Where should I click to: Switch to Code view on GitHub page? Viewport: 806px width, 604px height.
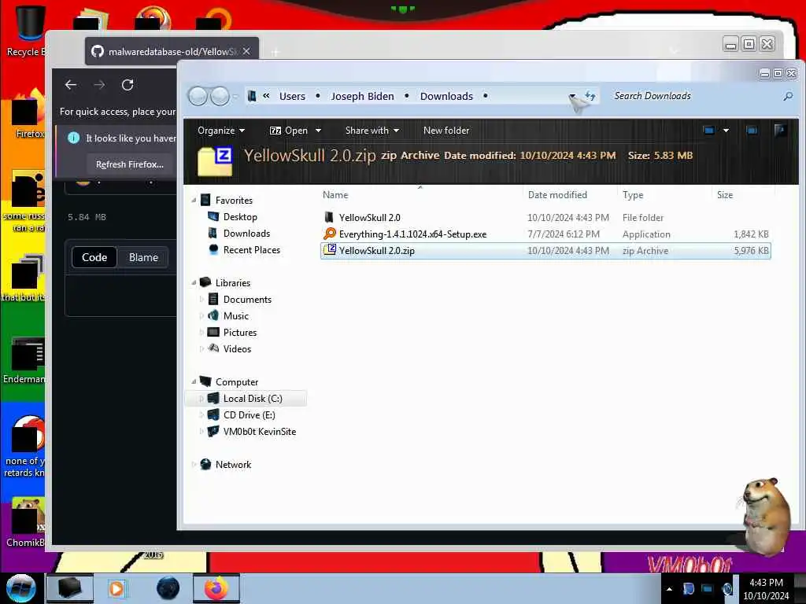[x=94, y=257]
